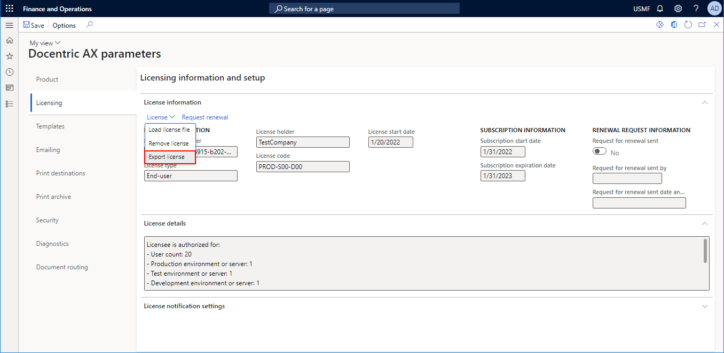Click Subscription expiration date field
The width and height of the screenshot is (724, 353).
tap(502, 175)
